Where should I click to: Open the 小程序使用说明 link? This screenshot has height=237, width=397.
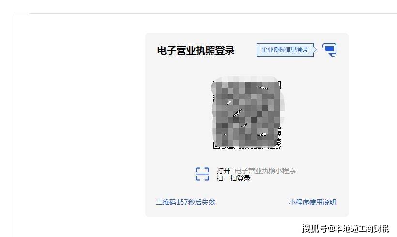pyautogui.click(x=312, y=202)
